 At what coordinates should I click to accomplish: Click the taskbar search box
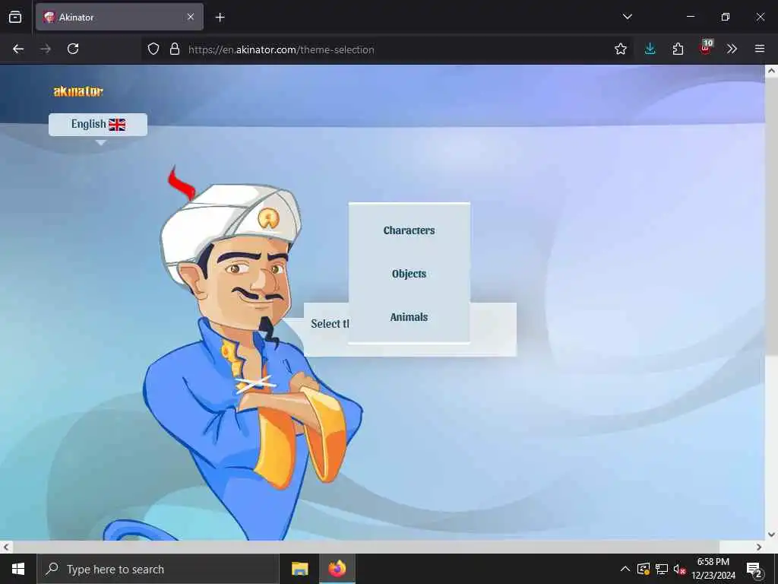coord(158,569)
